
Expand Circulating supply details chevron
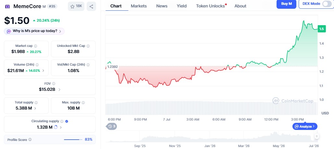[x=61, y=127]
